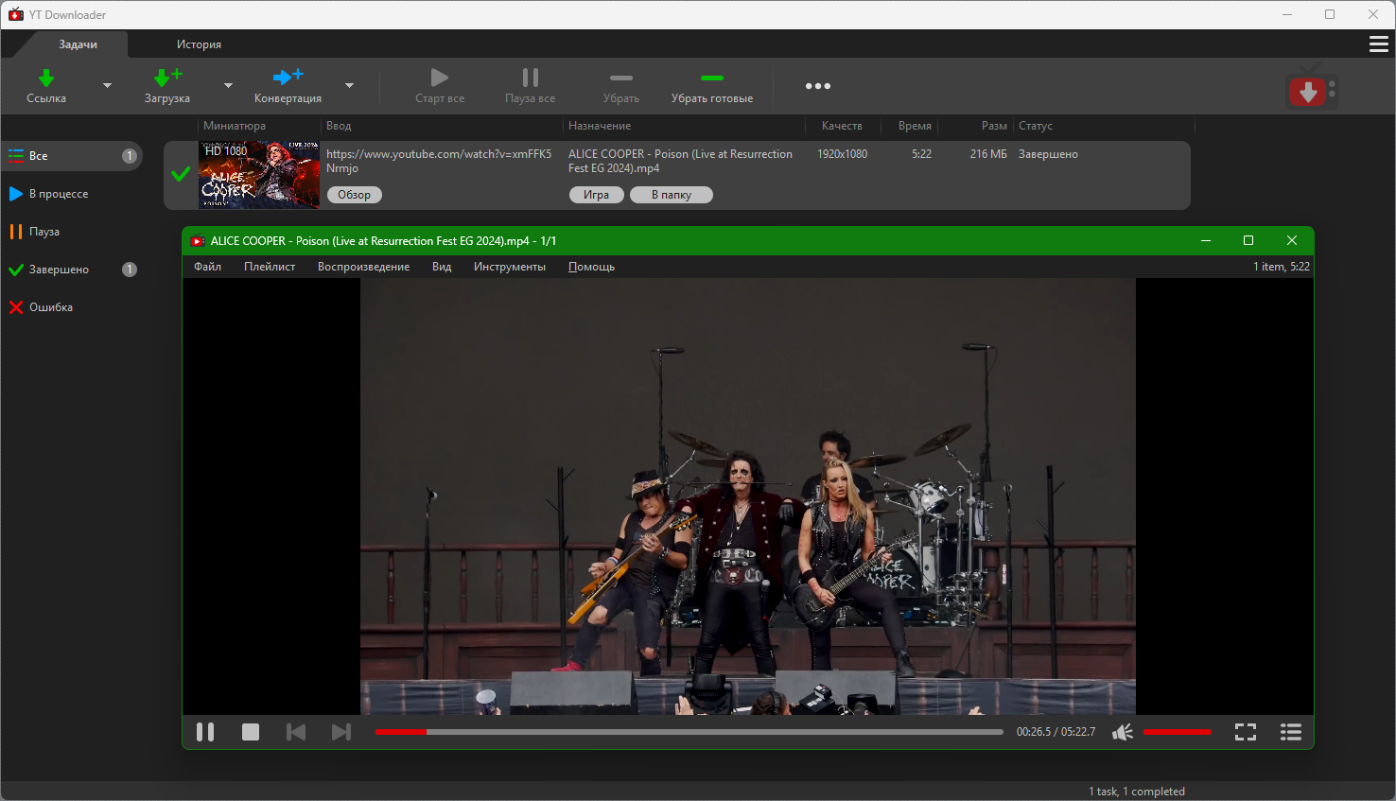
Task: Click the Старт все play icon
Action: tap(439, 78)
